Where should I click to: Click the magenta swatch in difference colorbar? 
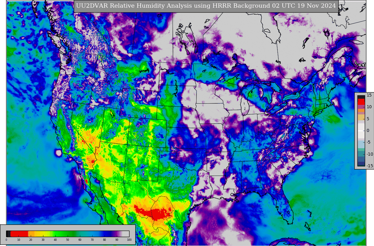(361, 107)
